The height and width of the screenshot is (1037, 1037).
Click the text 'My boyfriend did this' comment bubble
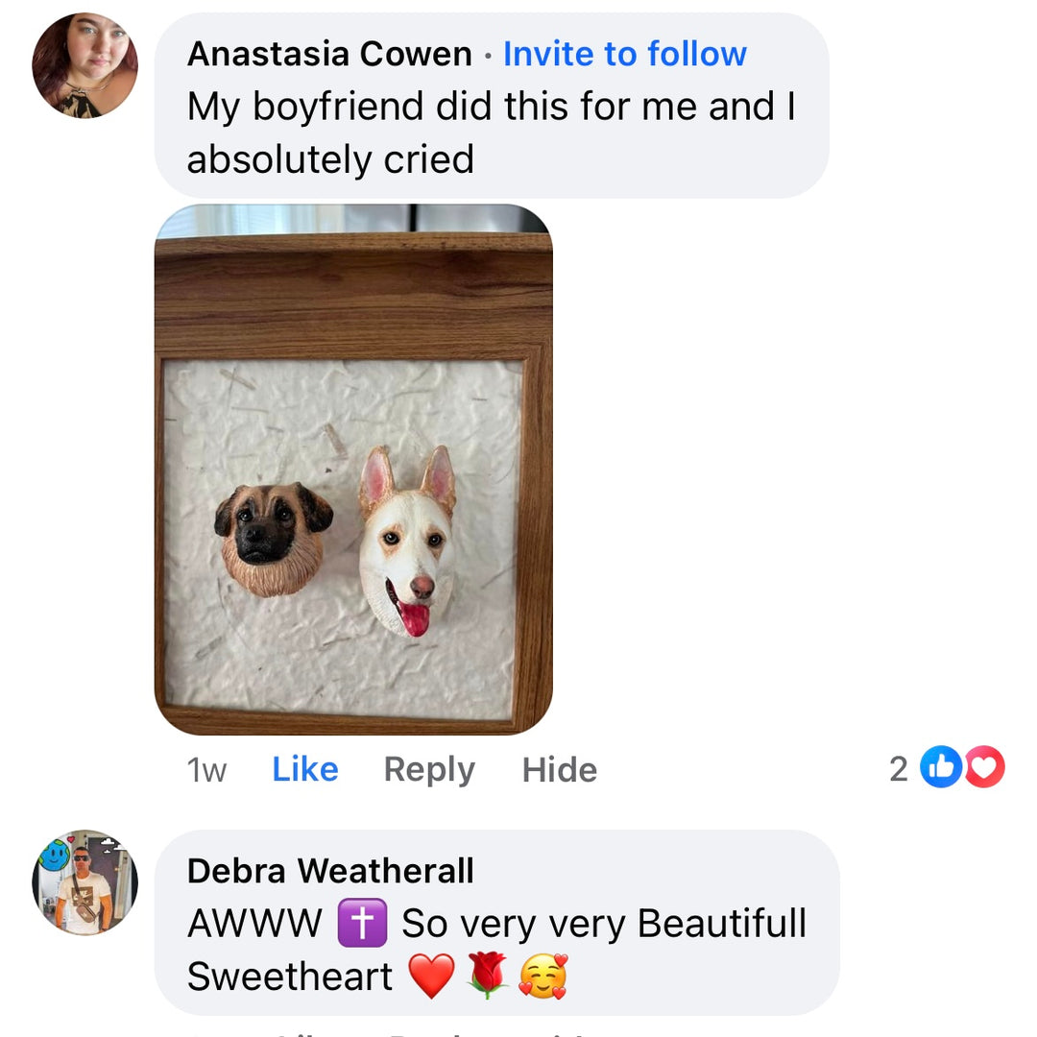(x=492, y=106)
